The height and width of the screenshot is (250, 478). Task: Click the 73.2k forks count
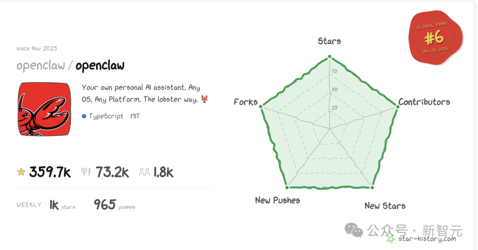[x=112, y=172]
